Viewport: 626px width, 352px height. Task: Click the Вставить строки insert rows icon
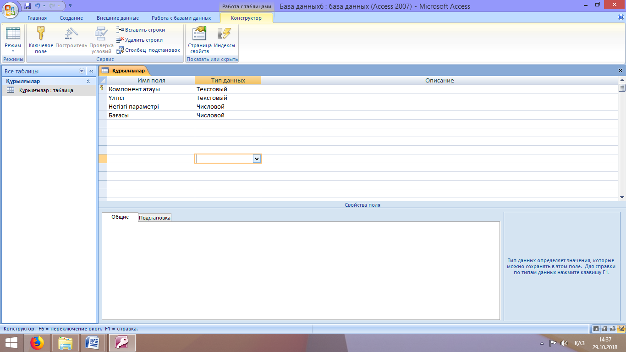[120, 30]
